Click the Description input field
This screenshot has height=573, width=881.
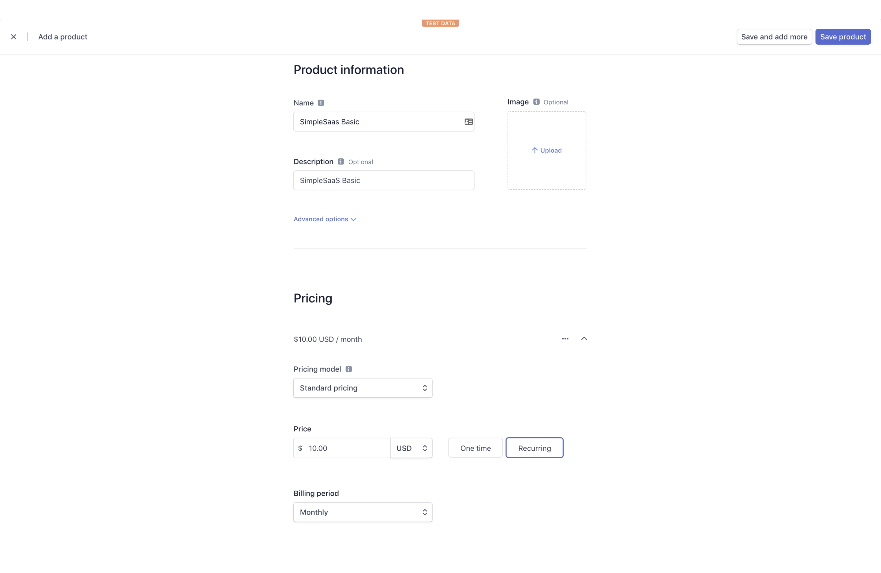[x=384, y=180]
